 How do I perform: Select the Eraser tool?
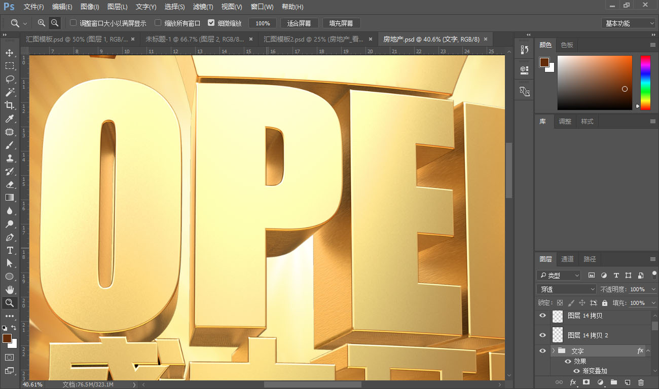pos(9,184)
